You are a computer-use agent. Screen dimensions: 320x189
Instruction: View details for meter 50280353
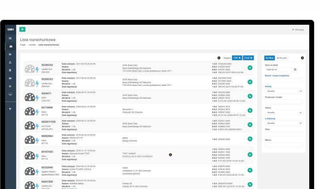pos(250,82)
